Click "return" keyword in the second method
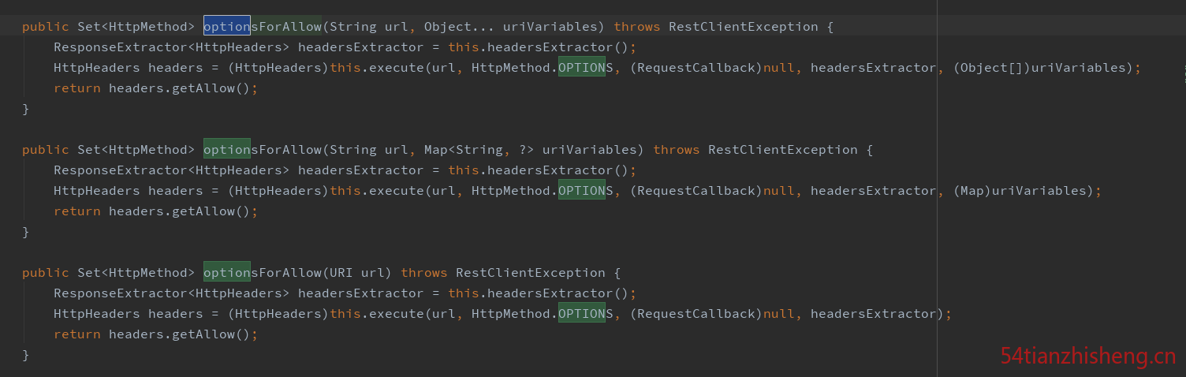 click(77, 211)
